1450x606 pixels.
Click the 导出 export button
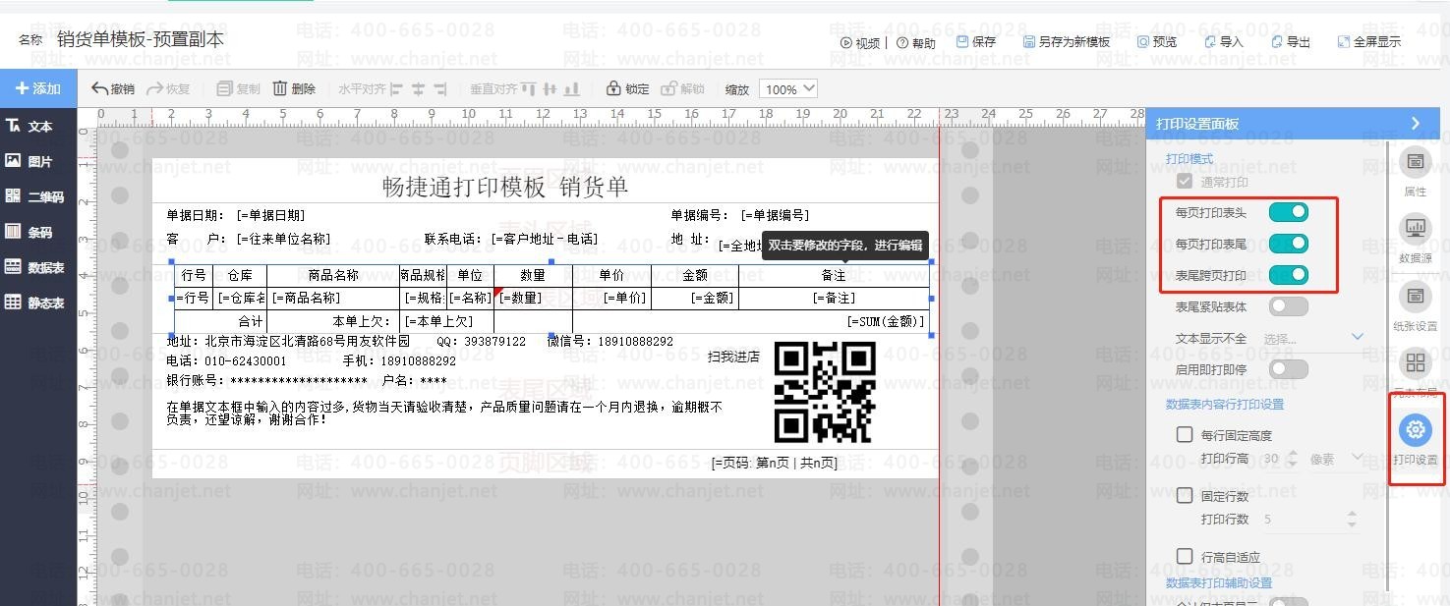tap(1291, 42)
